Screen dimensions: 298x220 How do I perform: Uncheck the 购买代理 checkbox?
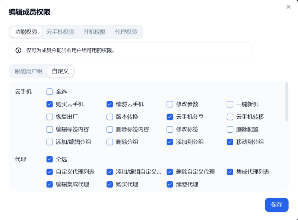pos(110,184)
